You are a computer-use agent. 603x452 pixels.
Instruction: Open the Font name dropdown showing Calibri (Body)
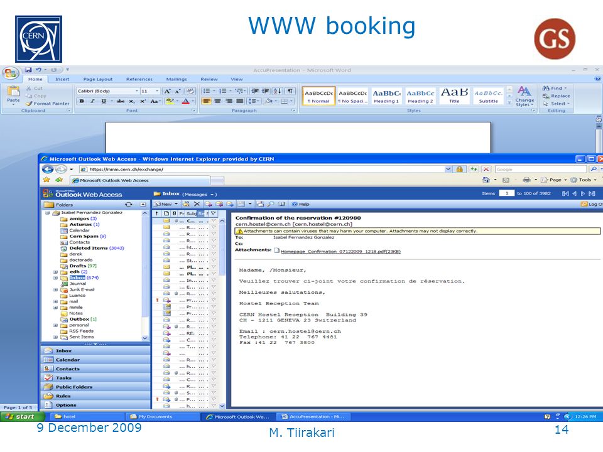click(136, 91)
